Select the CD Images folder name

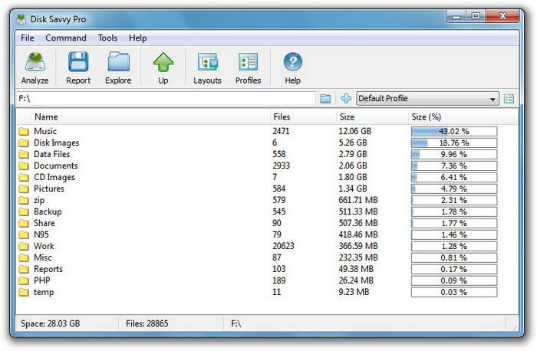pyautogui.click(x=54, y=177)
